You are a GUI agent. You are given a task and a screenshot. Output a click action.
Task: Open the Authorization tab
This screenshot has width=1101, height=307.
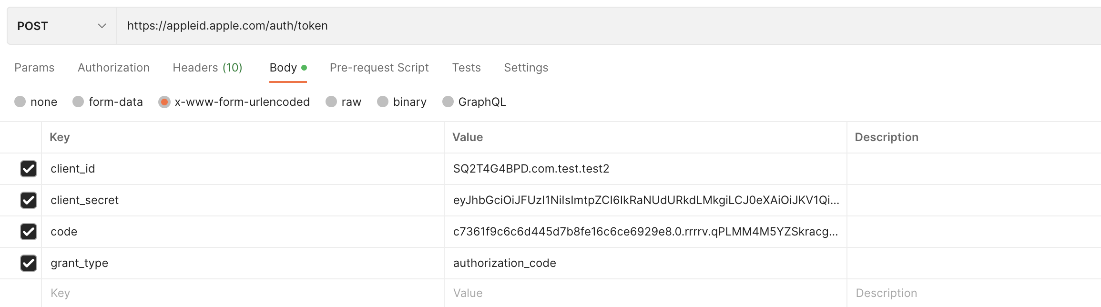pos(113,68)
